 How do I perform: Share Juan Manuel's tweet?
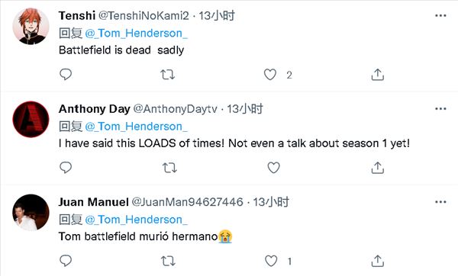click(377, 261)
